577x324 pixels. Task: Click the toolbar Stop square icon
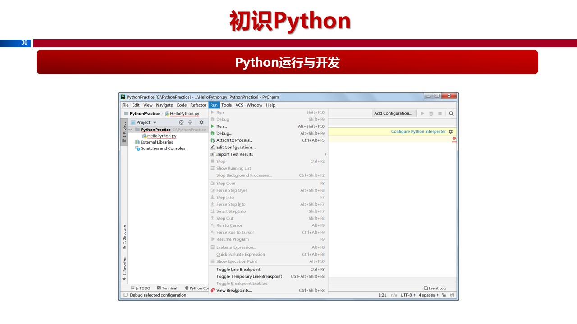pyautogui.click(x=440, y=113)
